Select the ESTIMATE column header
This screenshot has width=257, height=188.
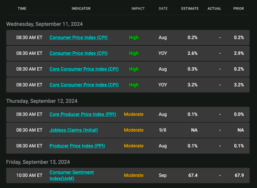[x=190, y=9]
